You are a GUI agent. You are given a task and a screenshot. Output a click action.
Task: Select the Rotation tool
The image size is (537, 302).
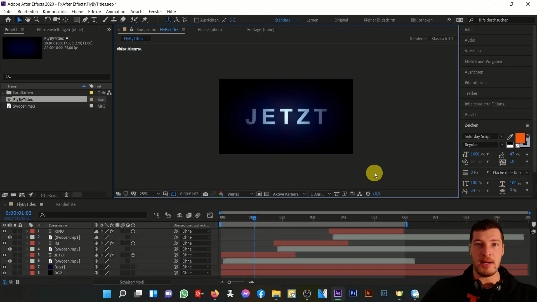click(48, 20)
